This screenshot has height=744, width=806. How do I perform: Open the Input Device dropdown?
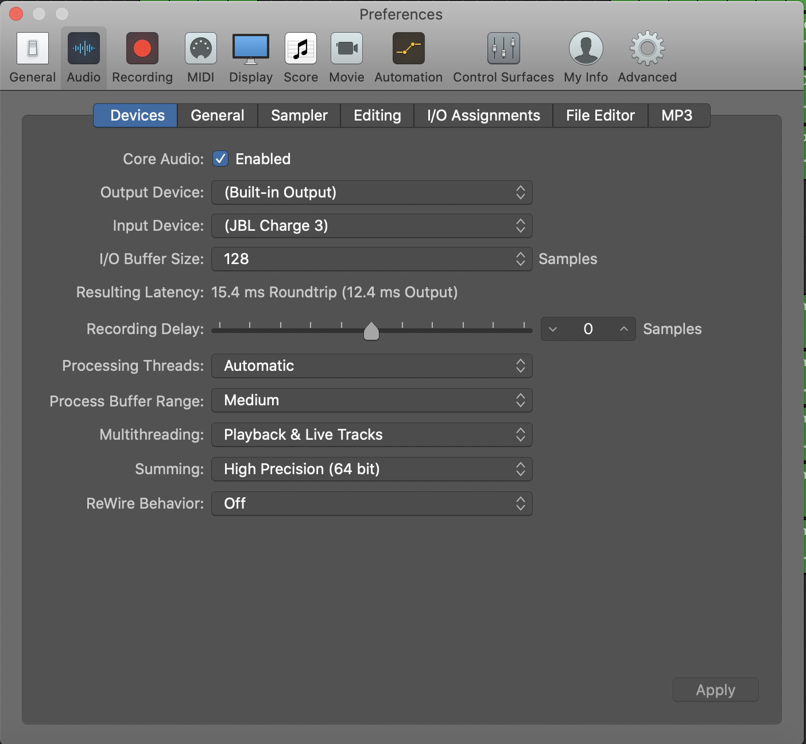click(x=372, y=226)
